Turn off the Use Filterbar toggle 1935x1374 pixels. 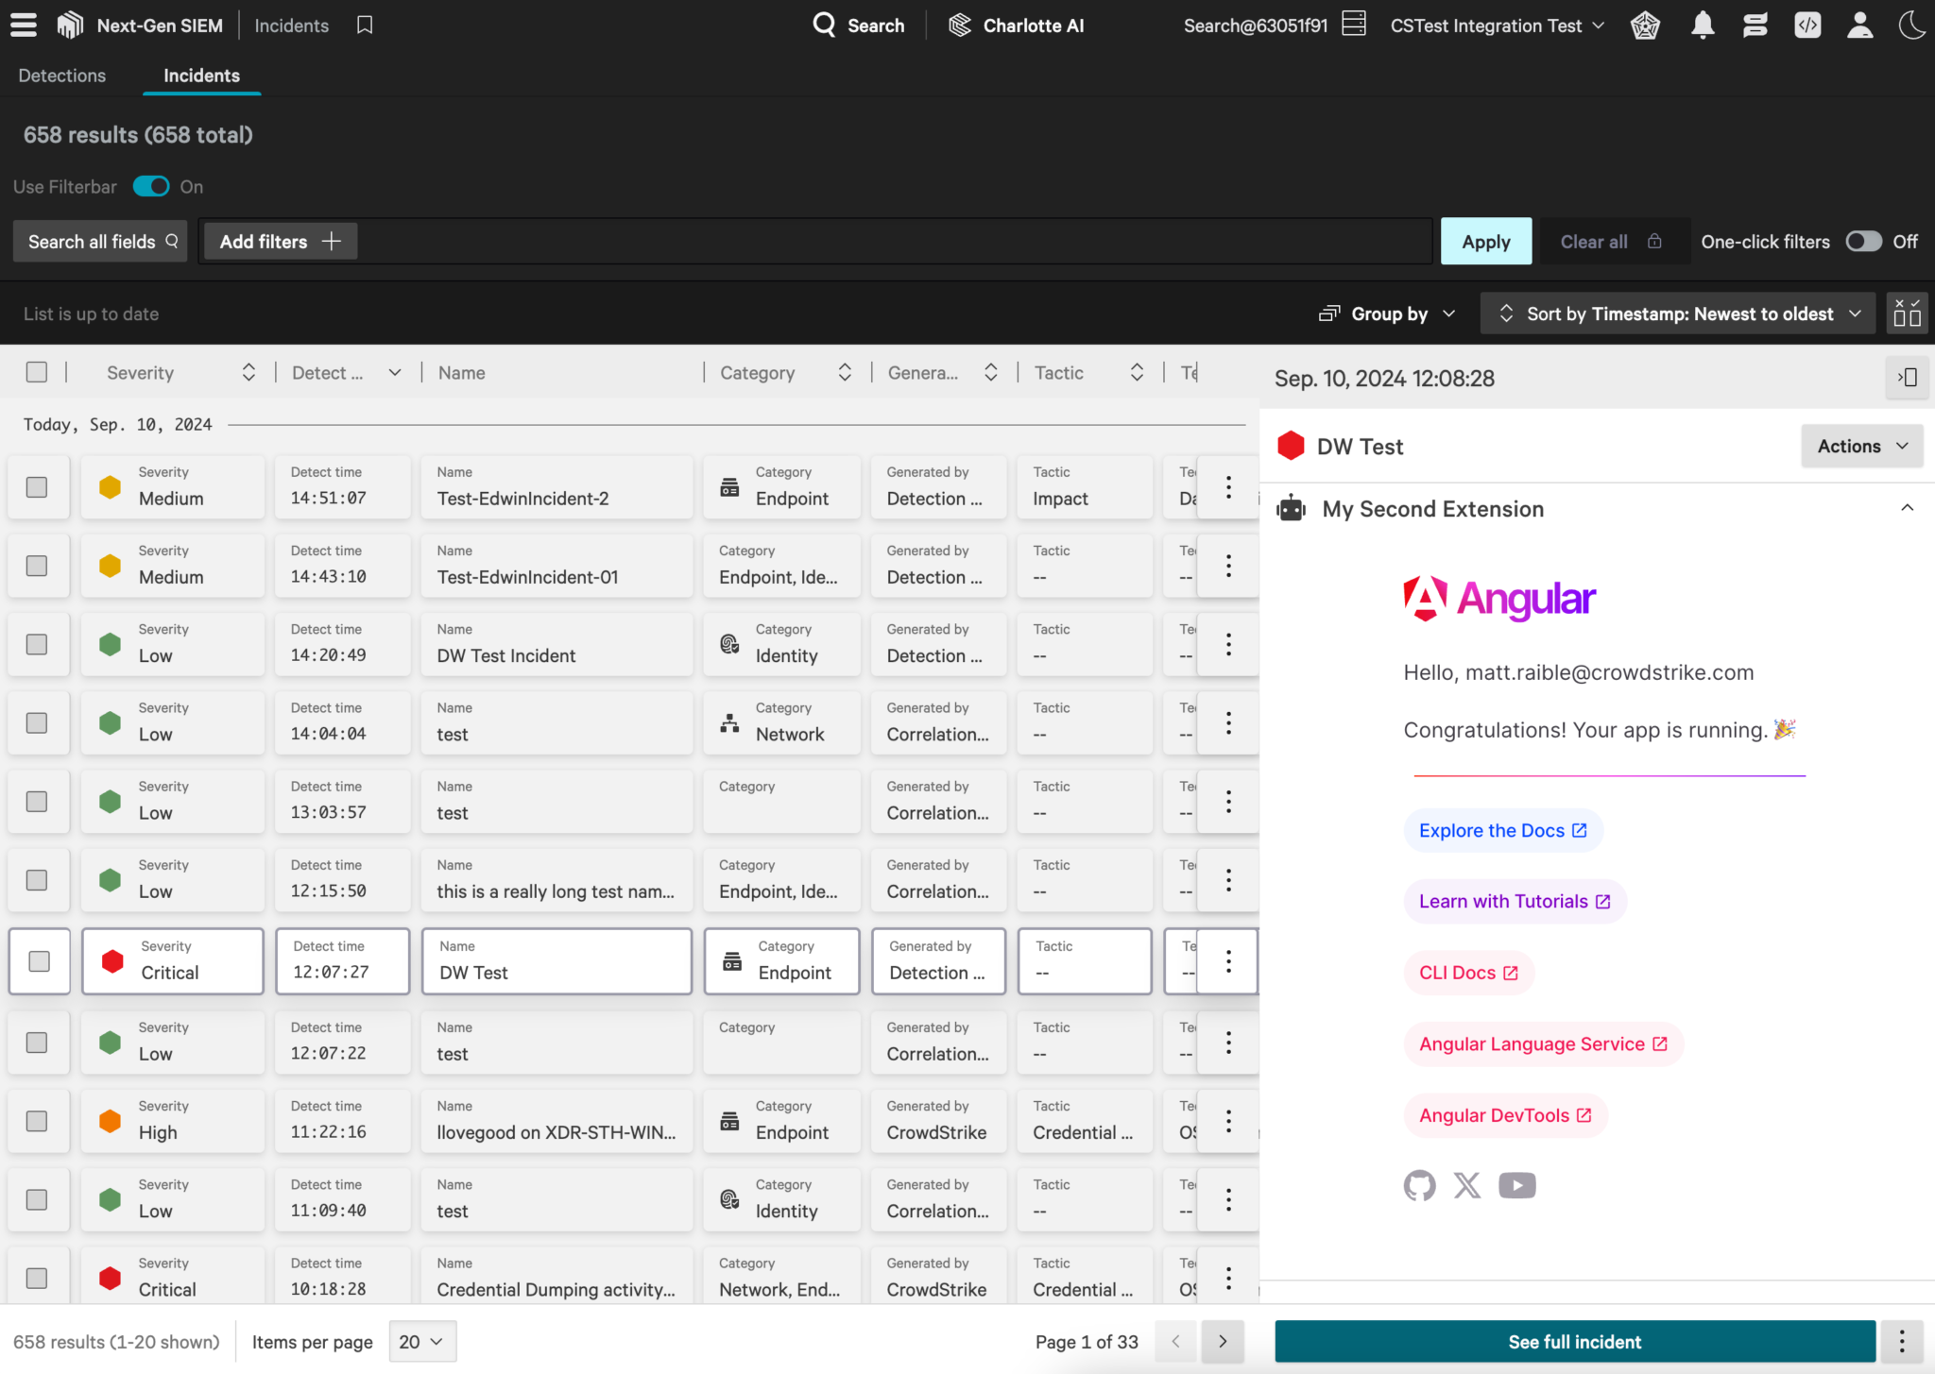pyautogui.click(x=150, y=186)
